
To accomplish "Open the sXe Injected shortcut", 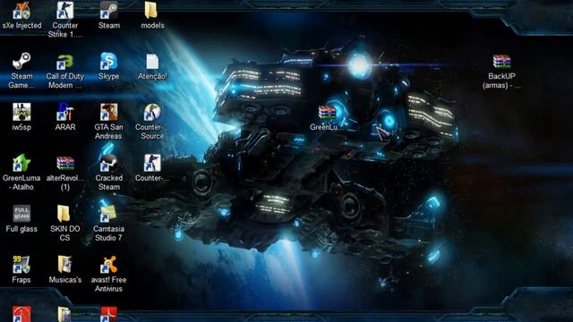I will pyautogui.click(x=21, y=11).
